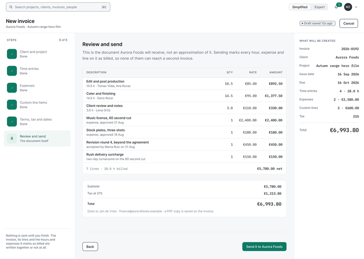Switch to Simplified mode
This screenshot has width=364, height=259.
[300, 7]
